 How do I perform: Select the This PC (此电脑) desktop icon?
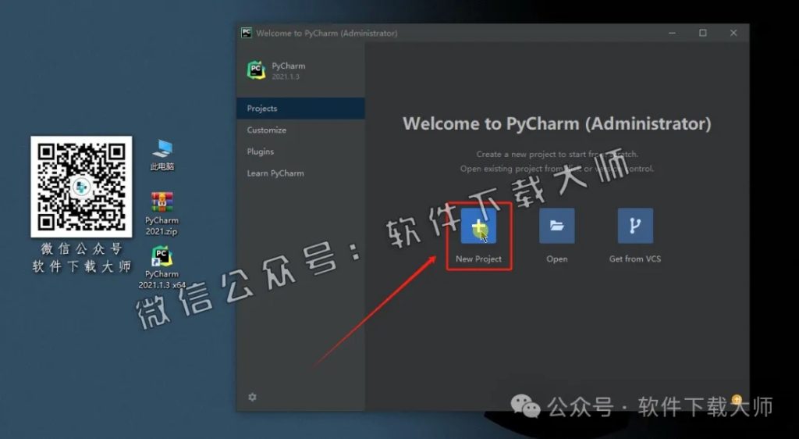[162, 155]
